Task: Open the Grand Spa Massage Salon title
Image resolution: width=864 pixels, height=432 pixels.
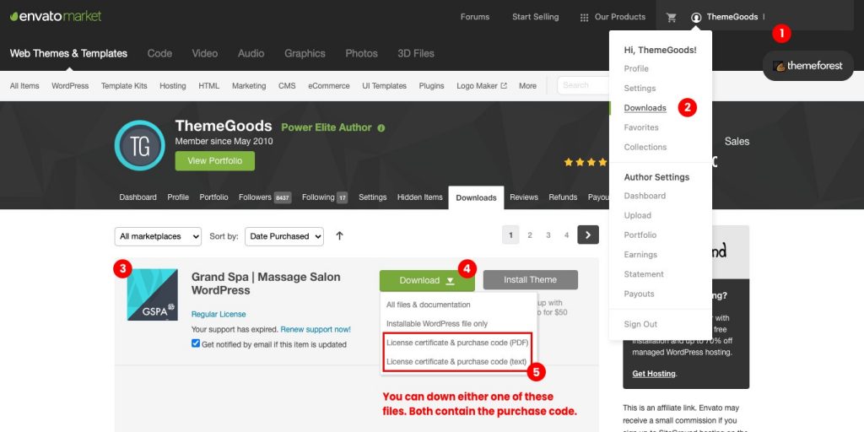Action: coord(266,283)
